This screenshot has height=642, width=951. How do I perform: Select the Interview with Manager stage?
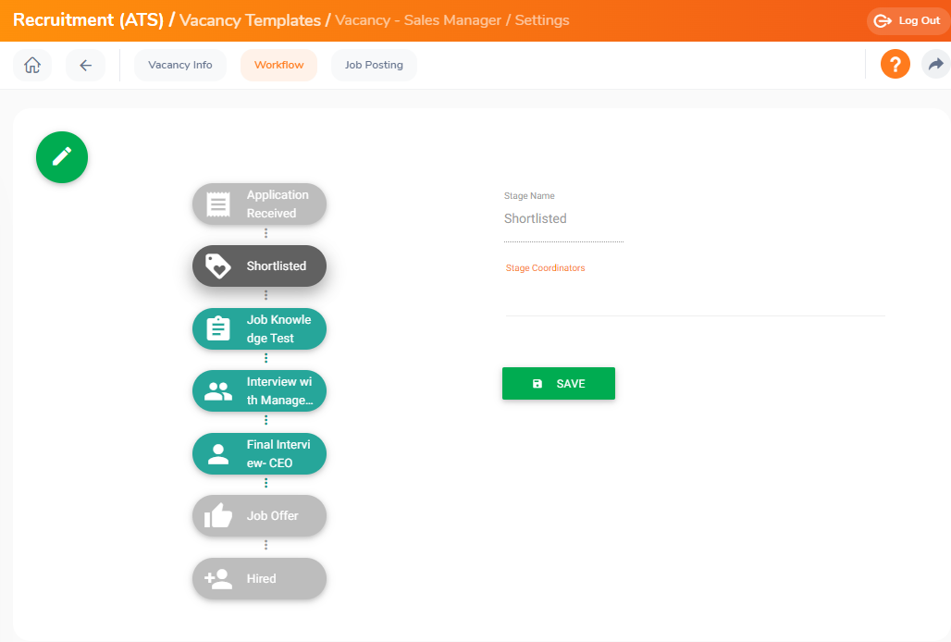tap(260, 391)
